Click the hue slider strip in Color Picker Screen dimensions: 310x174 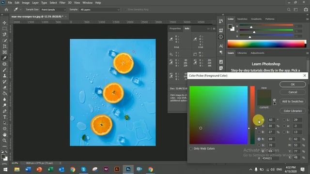(x=252, y=115)
